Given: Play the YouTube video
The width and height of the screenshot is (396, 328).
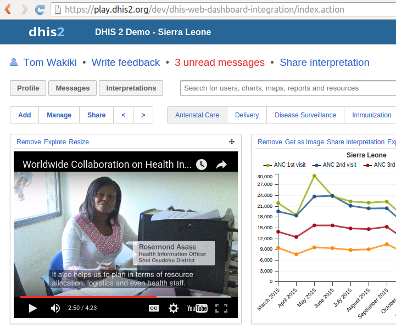Looking at the screenshot, I should [x=32, y=308].
